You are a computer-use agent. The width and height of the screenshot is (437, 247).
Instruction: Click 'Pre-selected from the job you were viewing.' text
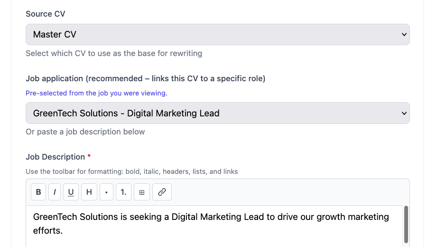click(x=96, y=93)
